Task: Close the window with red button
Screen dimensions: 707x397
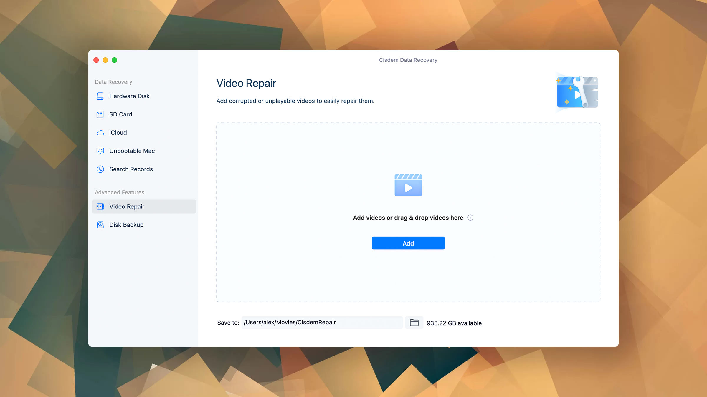Action: (x=96, y=60)
